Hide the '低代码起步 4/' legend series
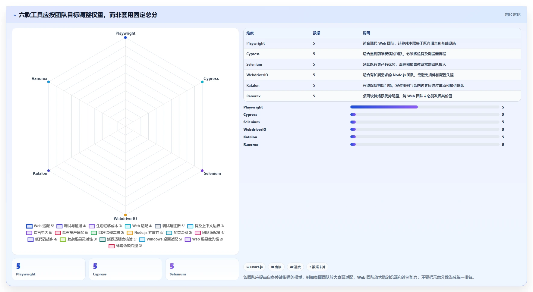This screenshot has width=533, height=292. [x=42, y=239]
